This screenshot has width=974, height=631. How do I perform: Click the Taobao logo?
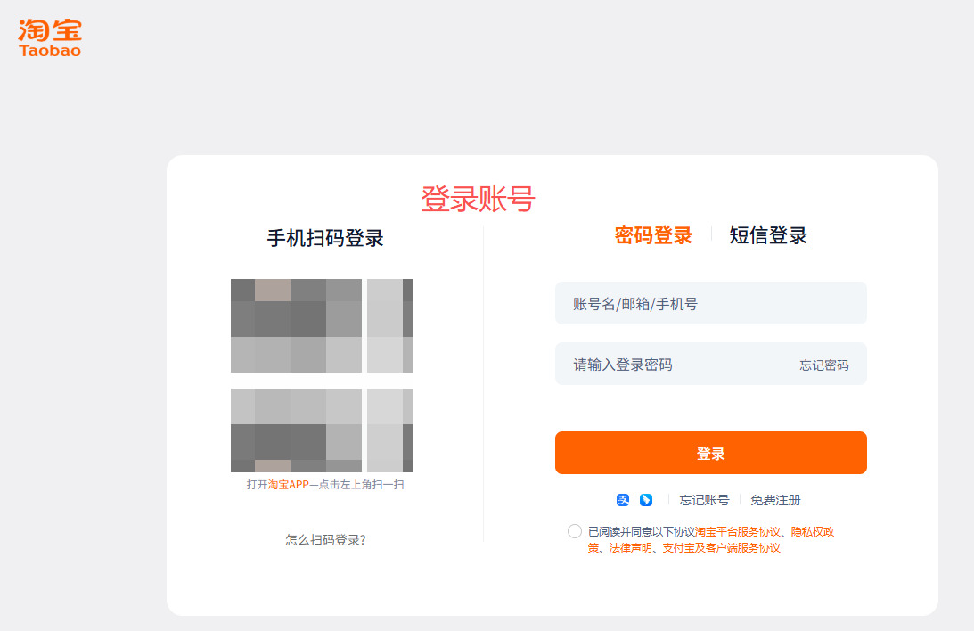(50, 38)
